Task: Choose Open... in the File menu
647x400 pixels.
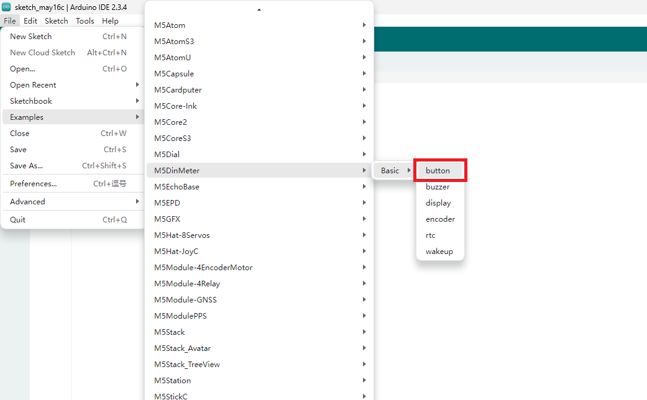Action: click(73, 68)
